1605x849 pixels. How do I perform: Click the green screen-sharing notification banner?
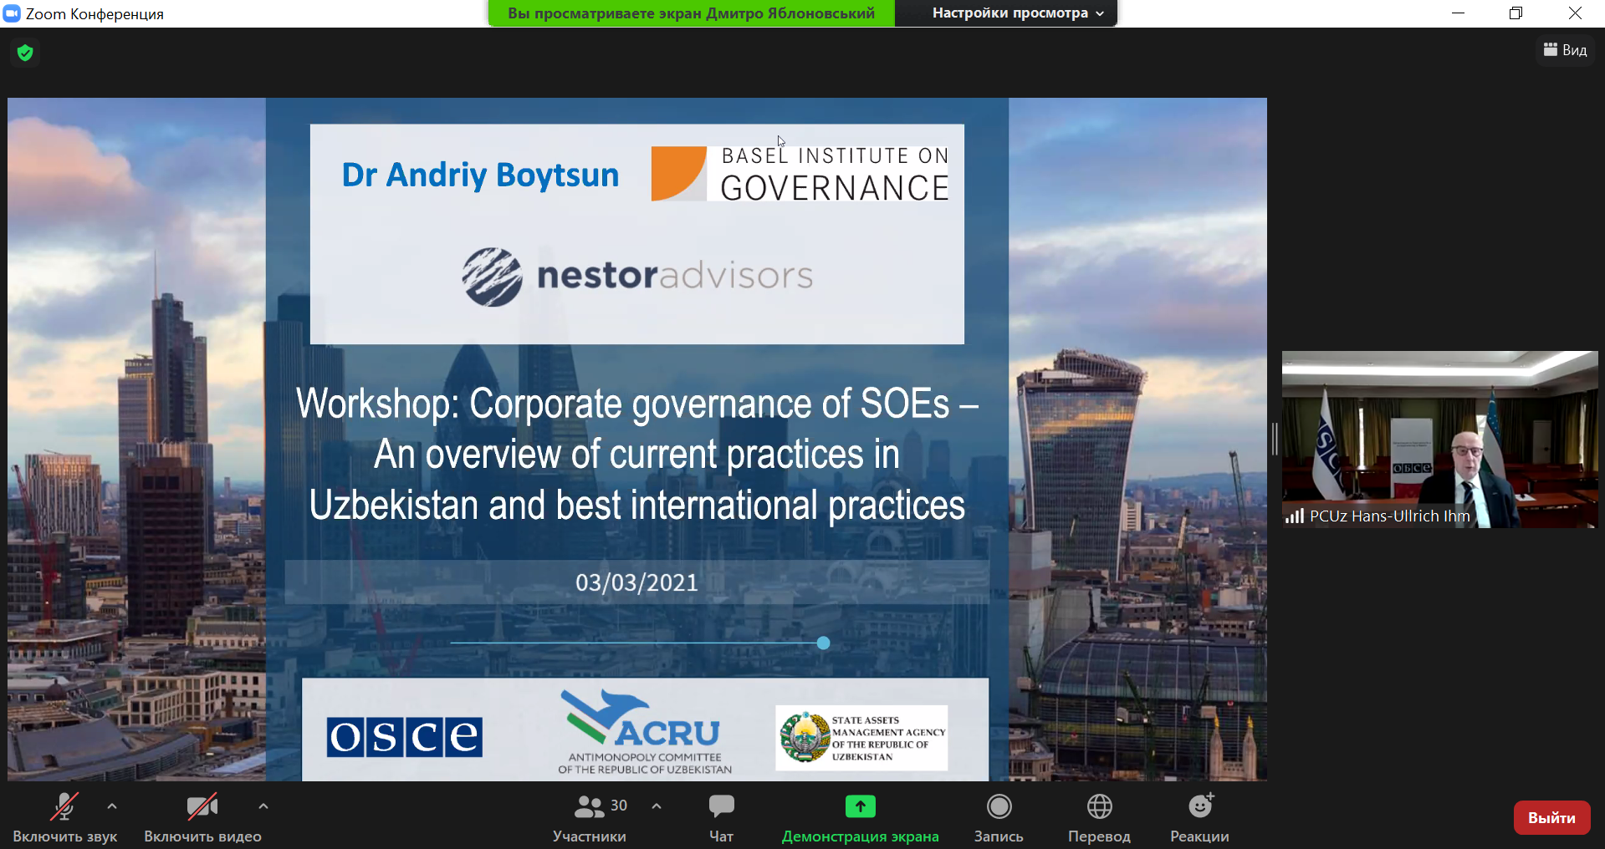[x=691, y=13]
